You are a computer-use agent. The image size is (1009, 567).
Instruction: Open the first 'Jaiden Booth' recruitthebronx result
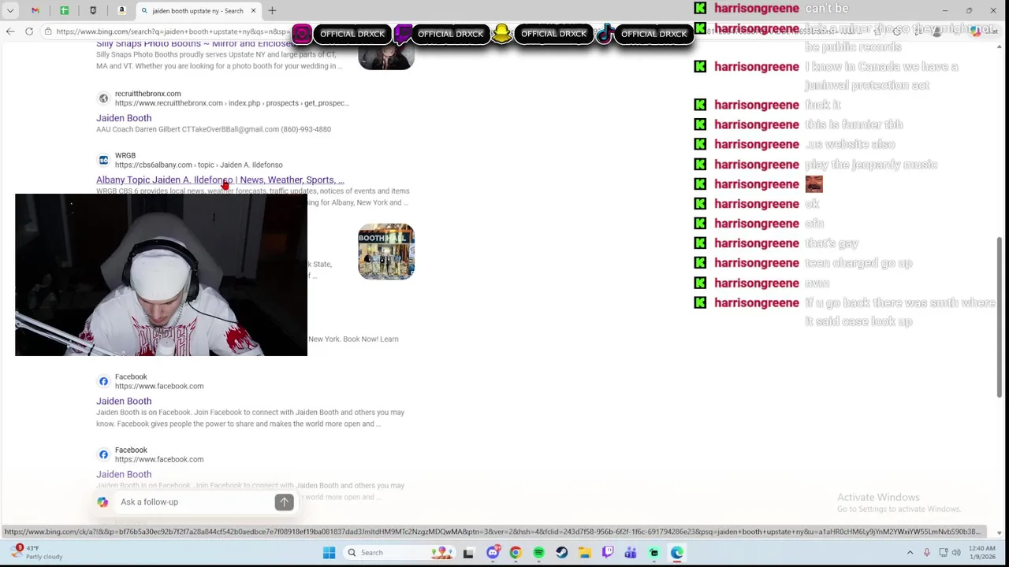124,118
